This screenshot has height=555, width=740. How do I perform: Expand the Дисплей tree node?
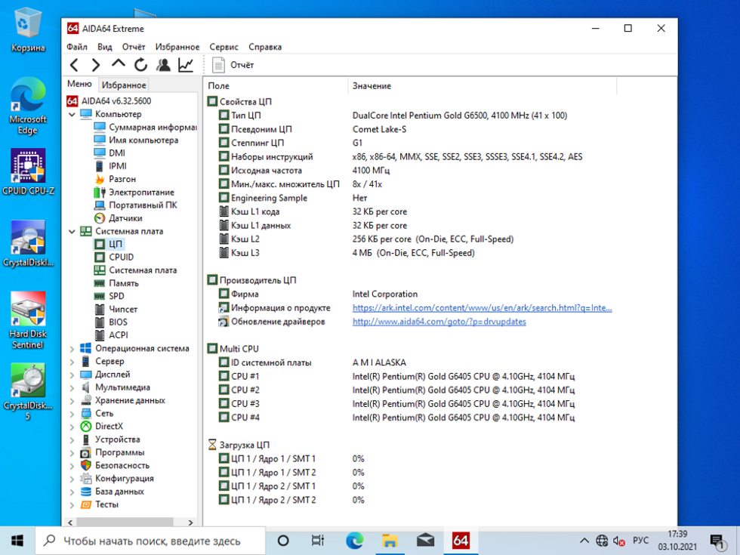(72, 375)
